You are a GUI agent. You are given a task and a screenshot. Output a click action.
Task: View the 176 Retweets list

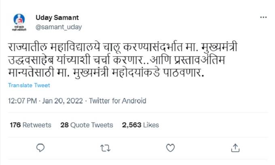tap(31, 125)
